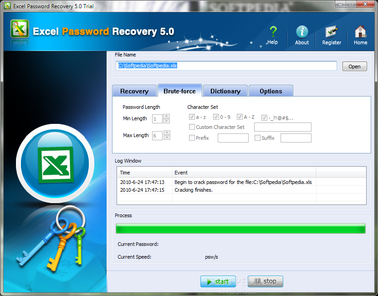Click the start button
The height and width of the screenshot is (296, 378).
(218, 281)
